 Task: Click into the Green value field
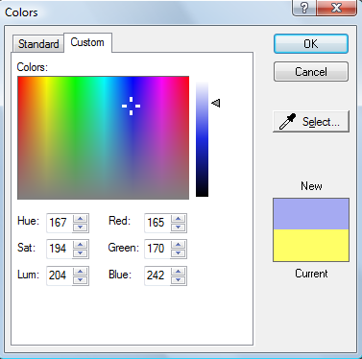[157, 249]
